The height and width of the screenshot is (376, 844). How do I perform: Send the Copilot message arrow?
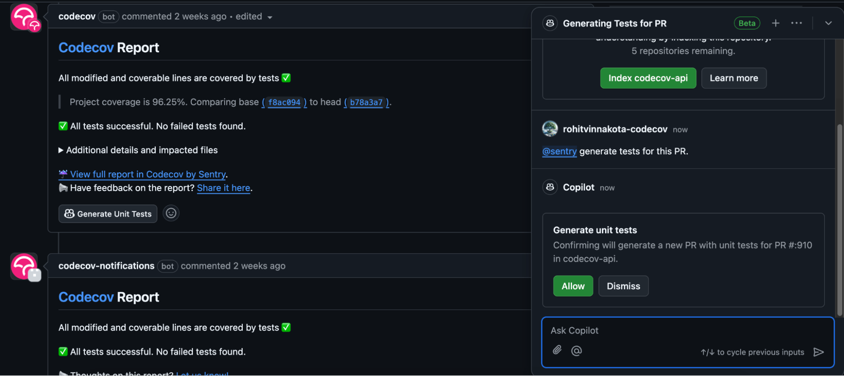[818, 352]
